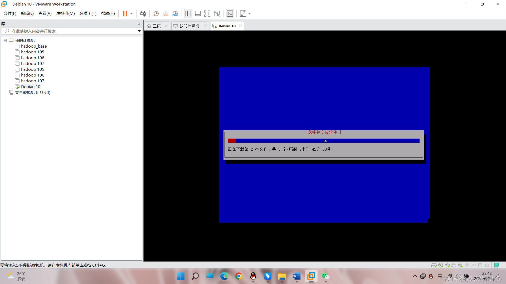Image resolution: width=506 pixels, height=284 pixels.
Task: Click the installation progress bar
Action: point(323,141)
